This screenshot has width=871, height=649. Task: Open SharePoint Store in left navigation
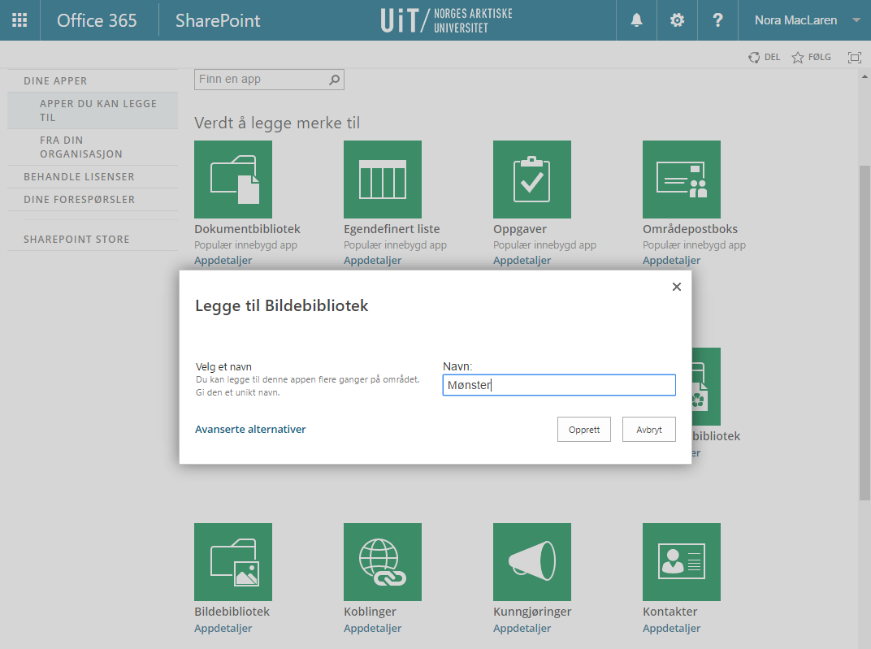click(76, 240)
